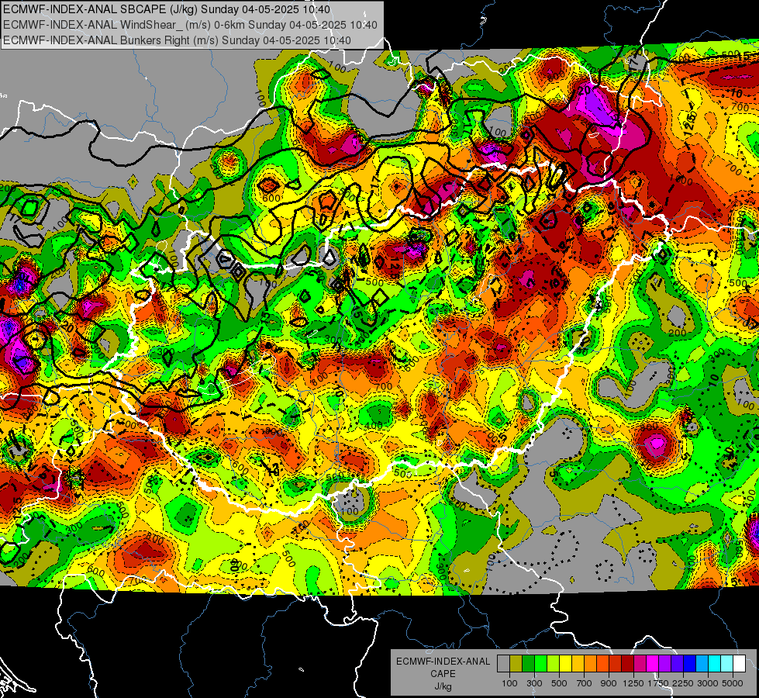
Task: Pick the indigo-violet swatch before 2250
Action: pos(677,664)
